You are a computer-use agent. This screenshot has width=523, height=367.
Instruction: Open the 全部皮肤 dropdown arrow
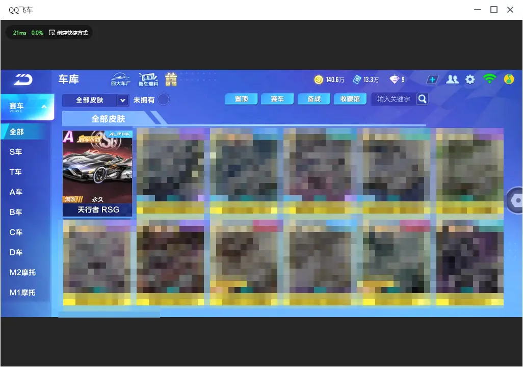123,100
